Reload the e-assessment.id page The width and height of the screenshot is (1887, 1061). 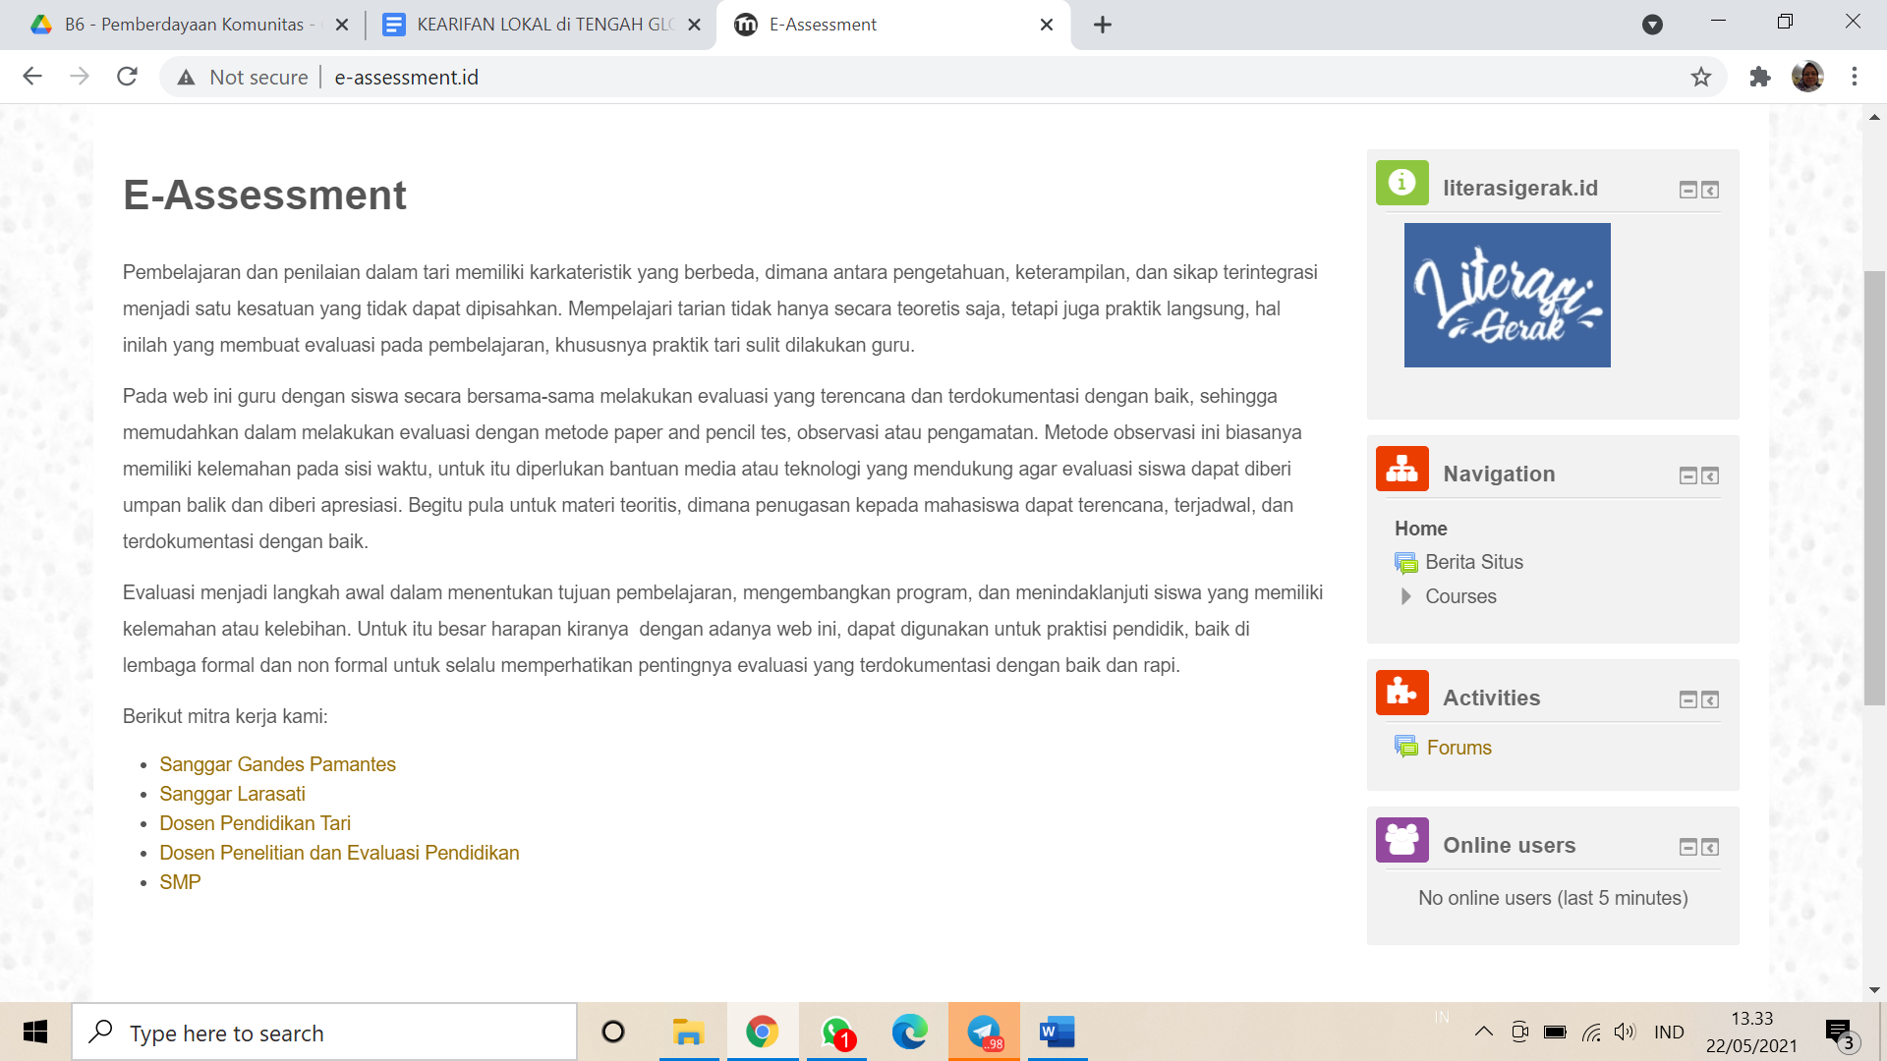(x=127, y=77)
